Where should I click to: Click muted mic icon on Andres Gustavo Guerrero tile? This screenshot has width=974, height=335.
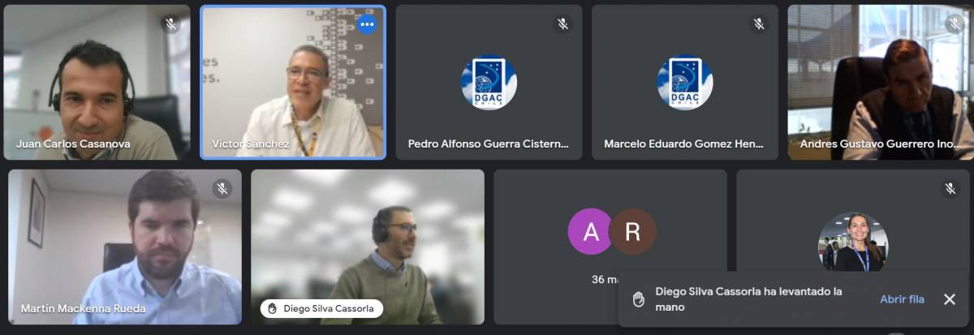pyautogui.click(x=955, y=24)
